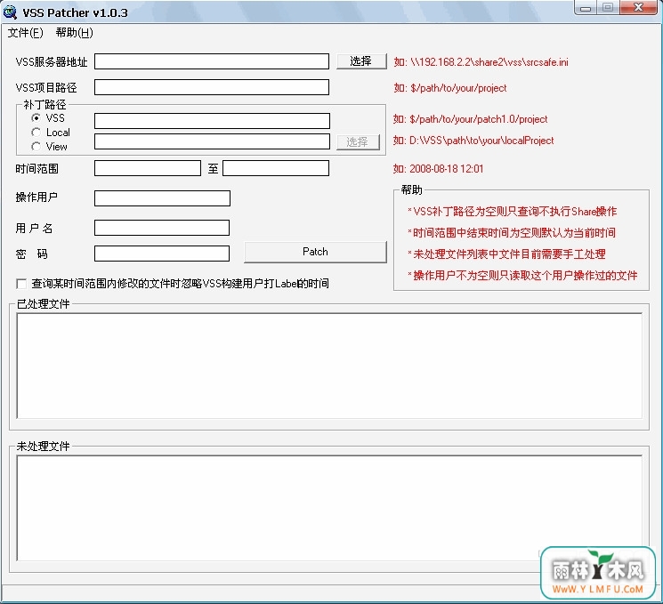Click the 时间范围 label

36,169
